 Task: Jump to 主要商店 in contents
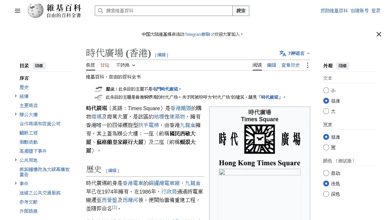pyautogui.click(x=29, y=106)
